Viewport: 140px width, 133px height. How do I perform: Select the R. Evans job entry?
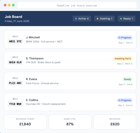click(x=70, y=81)
